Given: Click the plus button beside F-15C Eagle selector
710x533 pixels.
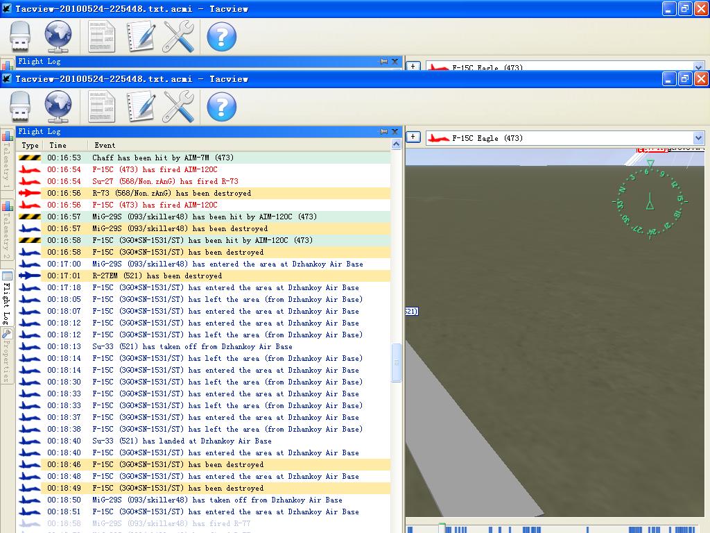Looking at the screenshot, I should 413,137.
